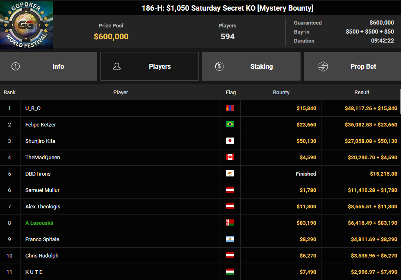Sort by the Result column header
The width and height of the screenshot is (401, 280).
click(x=362, y=93)
